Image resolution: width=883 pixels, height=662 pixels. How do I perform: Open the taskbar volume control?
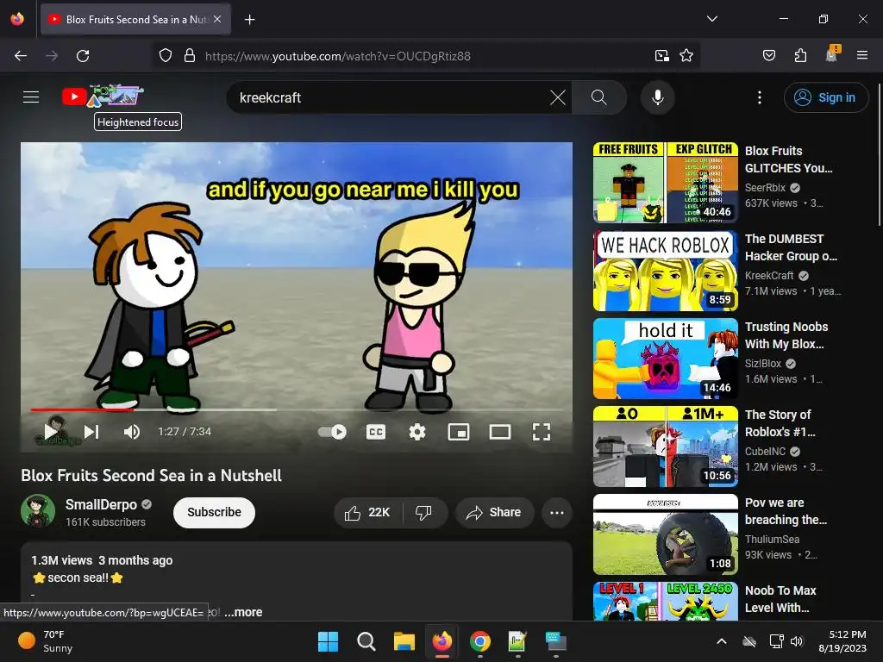click(797, 641)
